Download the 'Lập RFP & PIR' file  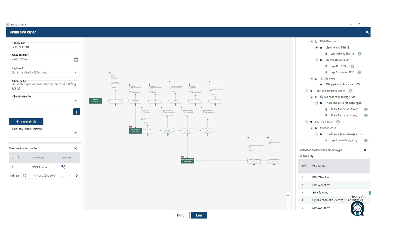[352, 66]
